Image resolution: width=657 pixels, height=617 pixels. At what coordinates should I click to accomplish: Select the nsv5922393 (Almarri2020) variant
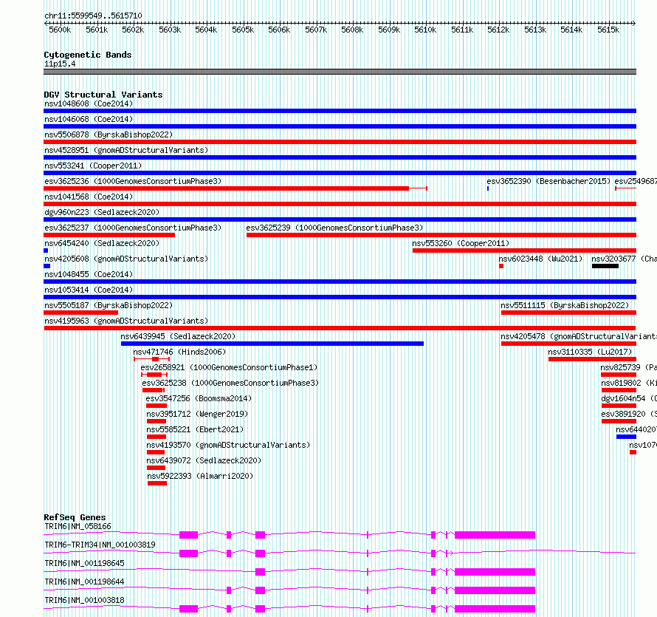(200, 476)
